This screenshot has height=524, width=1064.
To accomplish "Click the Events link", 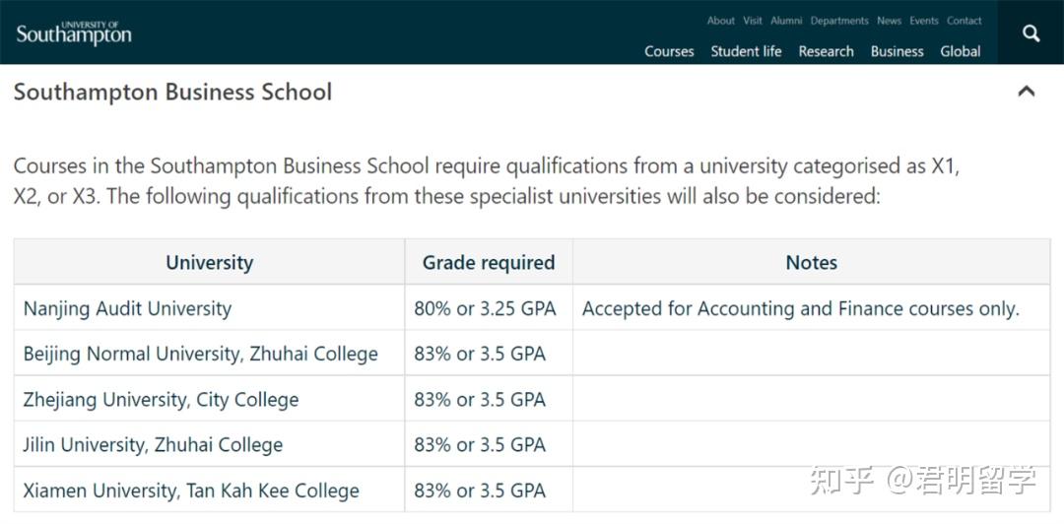I will (924, 21).
